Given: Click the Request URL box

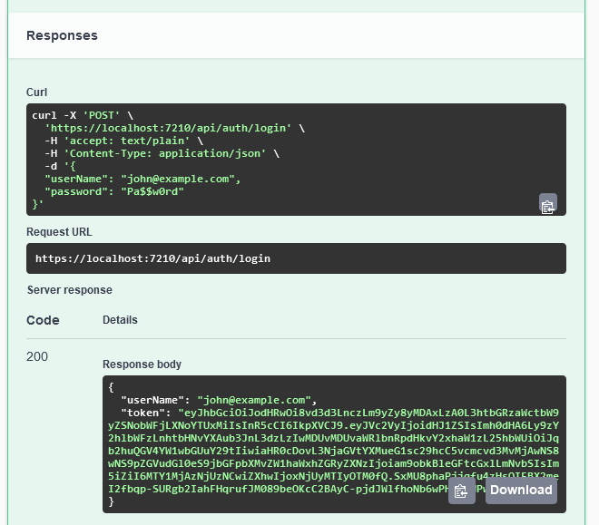Looking at the screenshot, I should click(296, 258).
